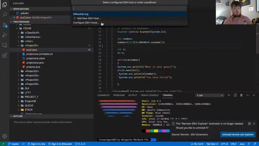Click the master branch in status bar

coord(13,144)
